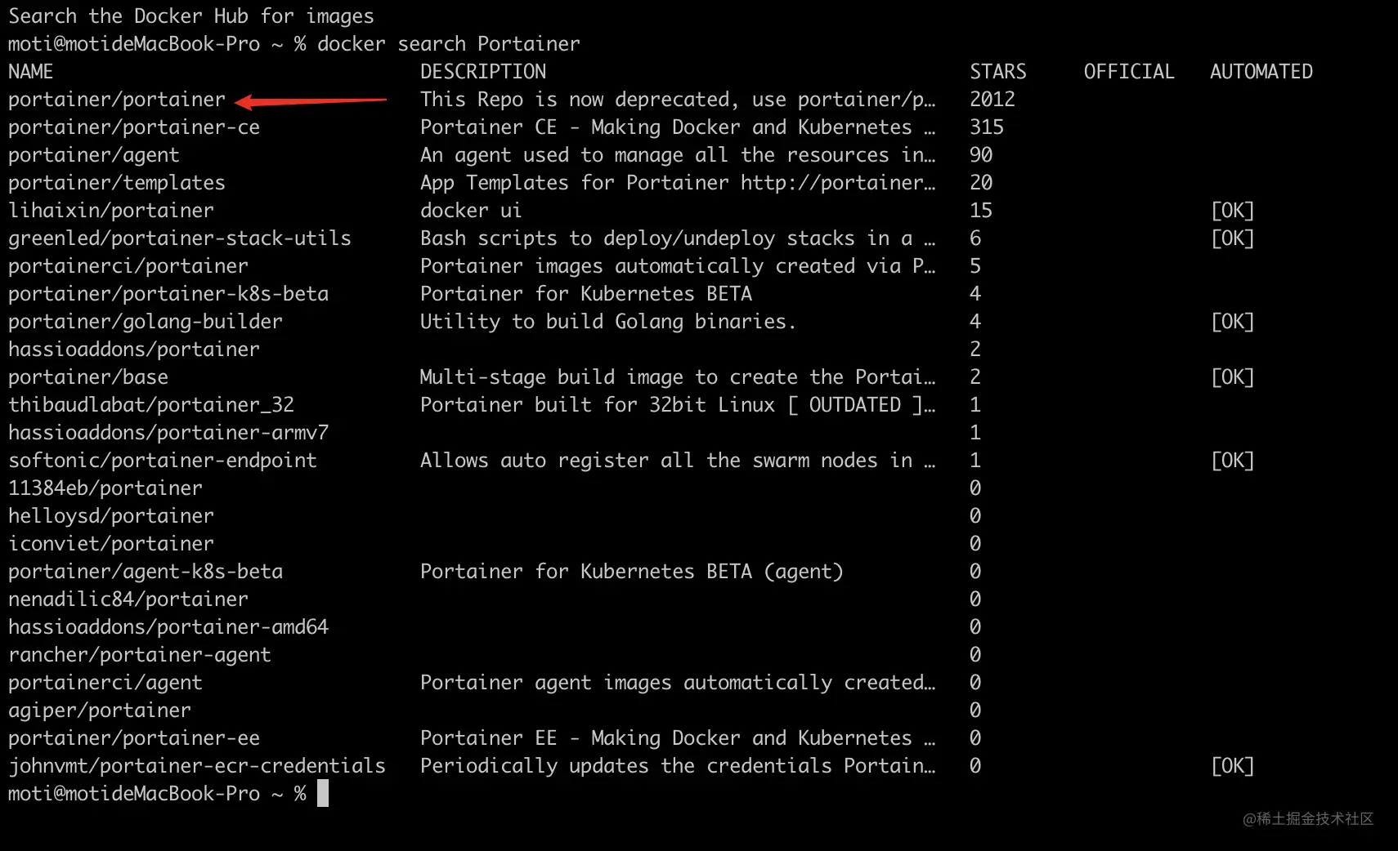
Task: Click the [OK] marker for lihaixin/portainer
Action: click(1232, 211)
